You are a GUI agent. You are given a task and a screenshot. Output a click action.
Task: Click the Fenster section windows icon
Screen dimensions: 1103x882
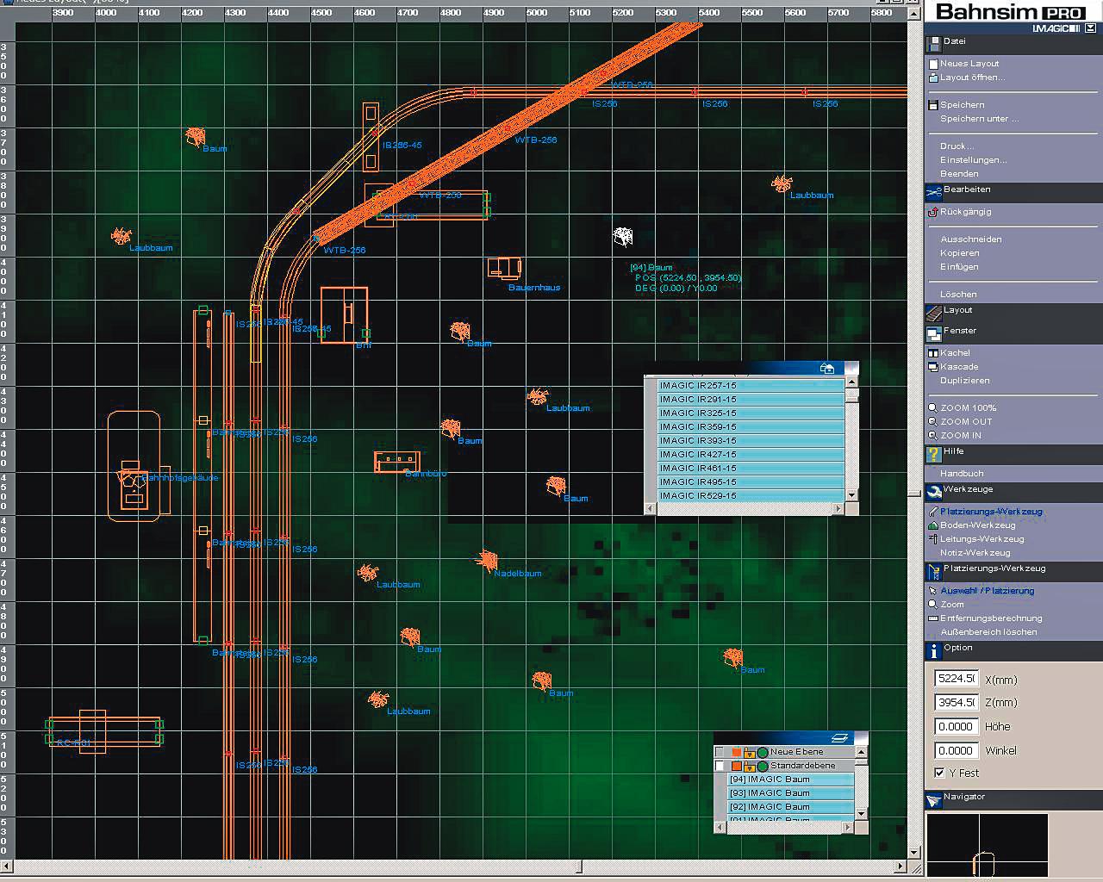point(933,332)
